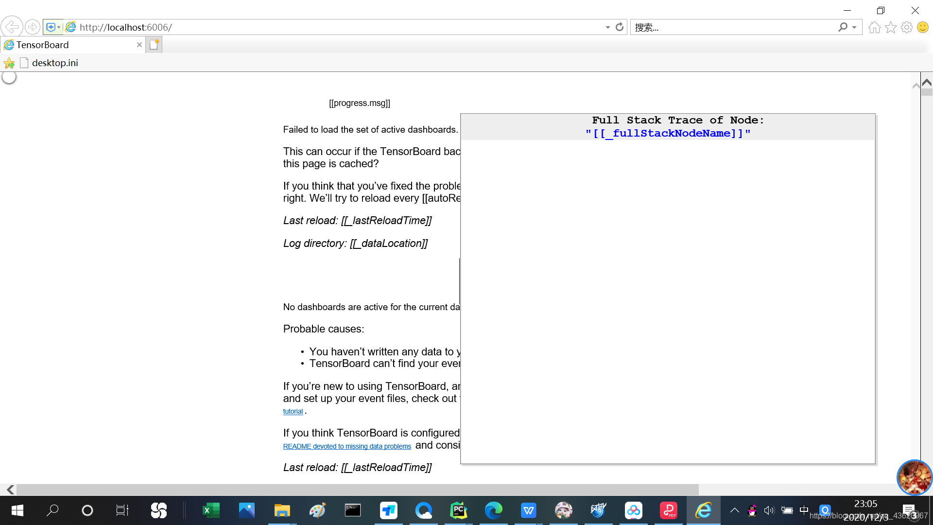Switch to Internet Explorer on the taskbar
The height and width of the screenshot is (525, 933).
pyautogui.click(x=704, y=510)
